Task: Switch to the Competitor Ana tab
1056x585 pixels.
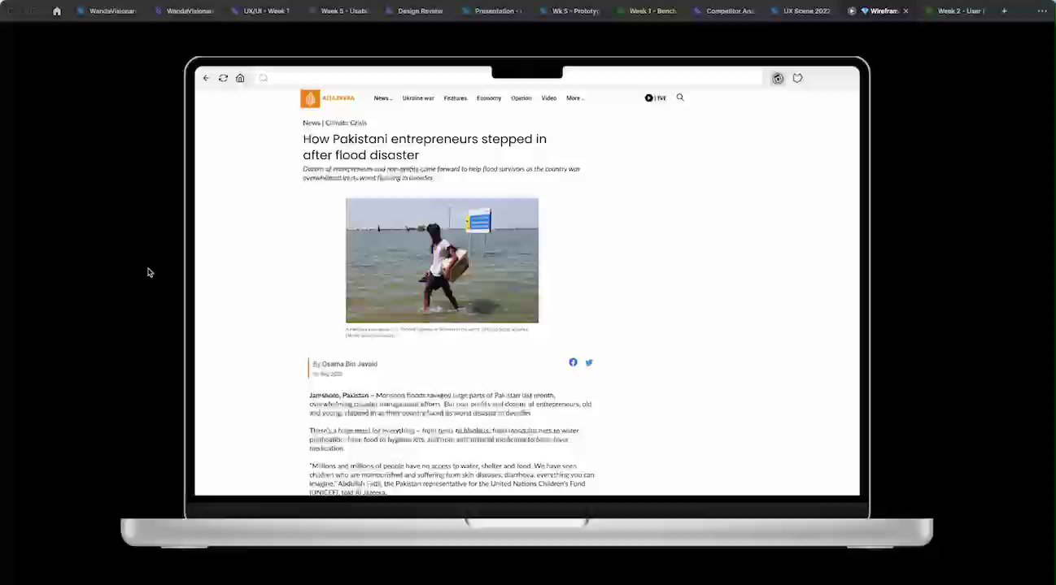Action: [723, 11]
